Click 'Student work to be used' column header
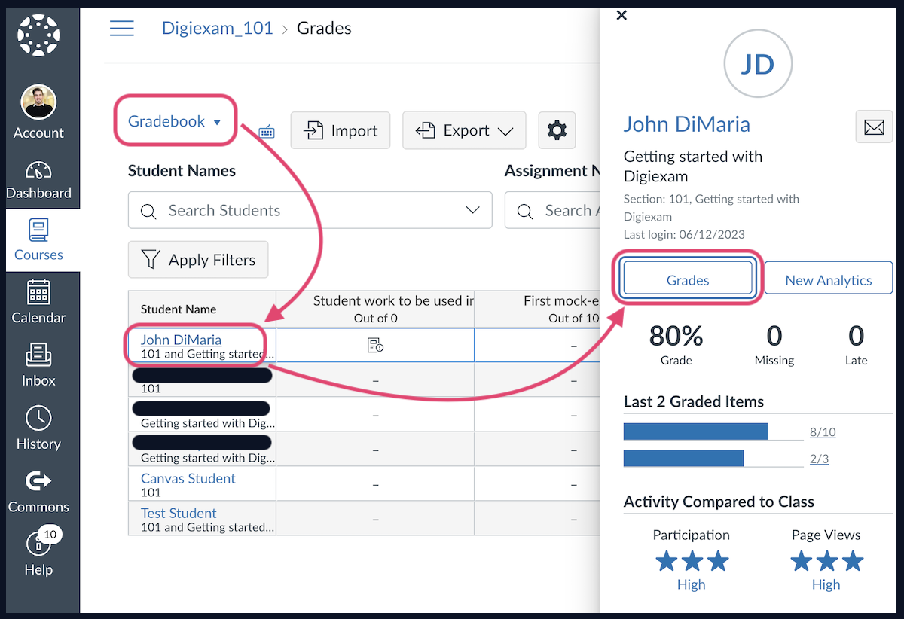Viewport: 904px width, 619px height. [x=375, y=309]
